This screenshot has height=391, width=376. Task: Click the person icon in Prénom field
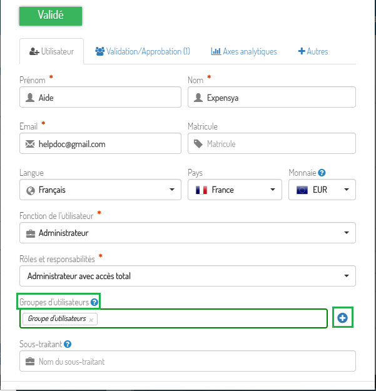30,98
